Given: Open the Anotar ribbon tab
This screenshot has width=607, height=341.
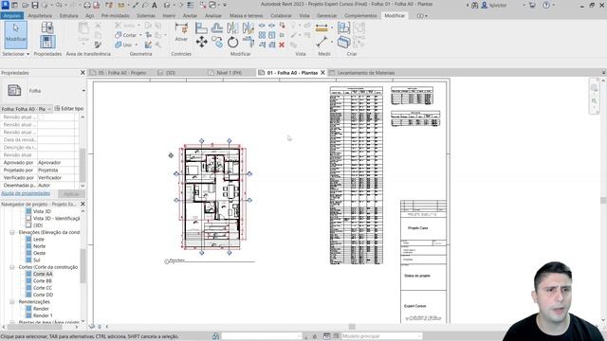Looking at the screenshot, I should coord(190,16).
